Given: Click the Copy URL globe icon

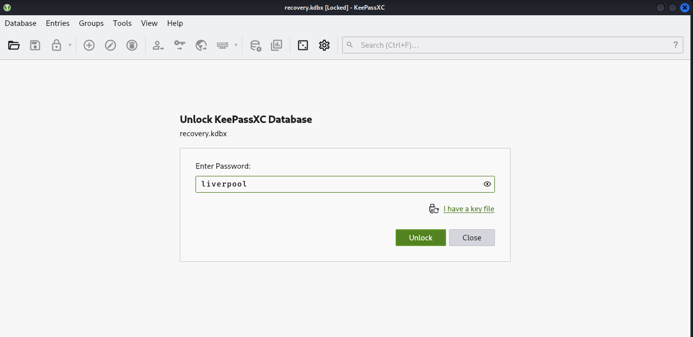Looking at the screenshot, I should click(x=201, y=45).
